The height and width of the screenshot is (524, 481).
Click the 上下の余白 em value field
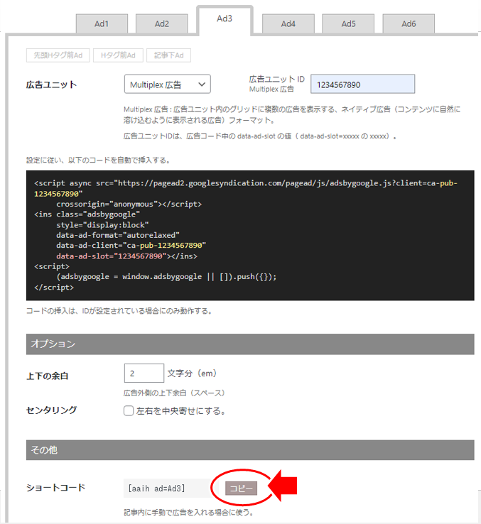coord(144,373)
